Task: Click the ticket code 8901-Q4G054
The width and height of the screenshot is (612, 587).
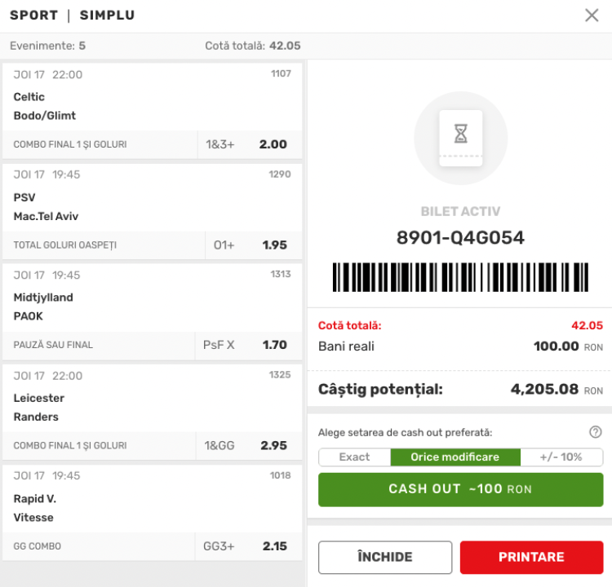Action: [460, 238]
